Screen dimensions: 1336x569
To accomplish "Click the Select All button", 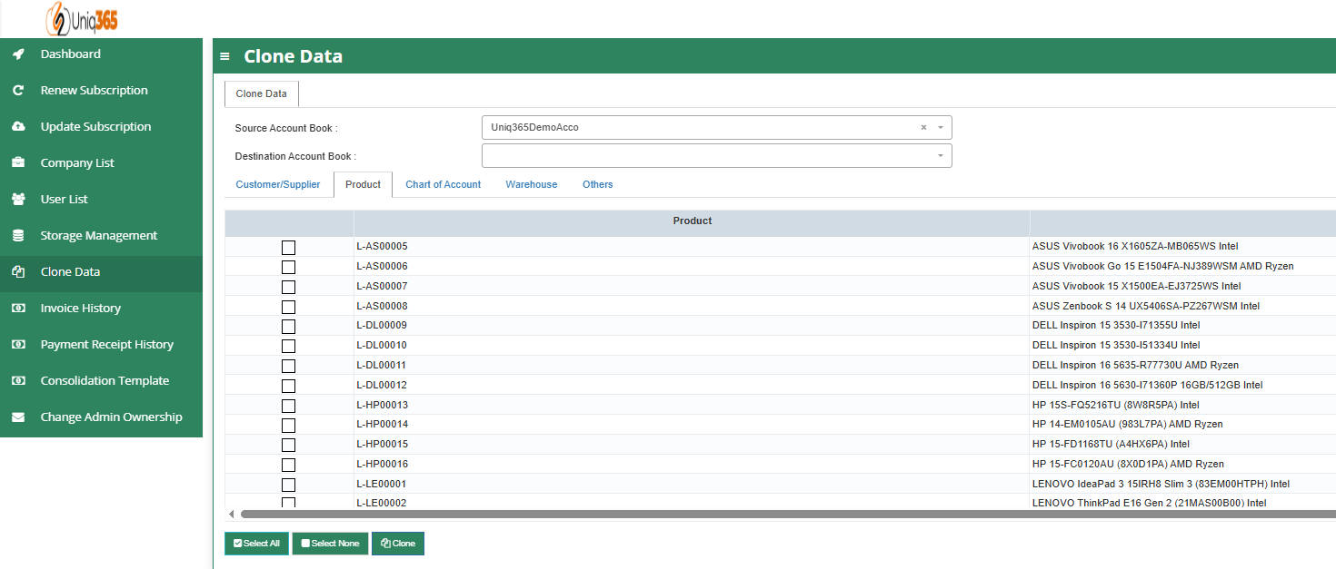I will pos(256,544).
